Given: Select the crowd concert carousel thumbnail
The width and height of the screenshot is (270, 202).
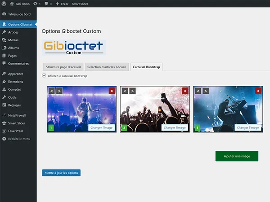Looking at the screenshot, I should click(x=155, y=109).
